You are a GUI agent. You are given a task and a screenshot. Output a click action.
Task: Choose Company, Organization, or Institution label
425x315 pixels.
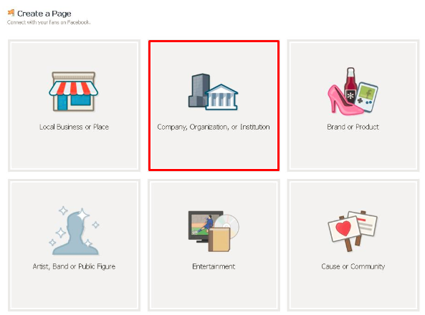214,127
